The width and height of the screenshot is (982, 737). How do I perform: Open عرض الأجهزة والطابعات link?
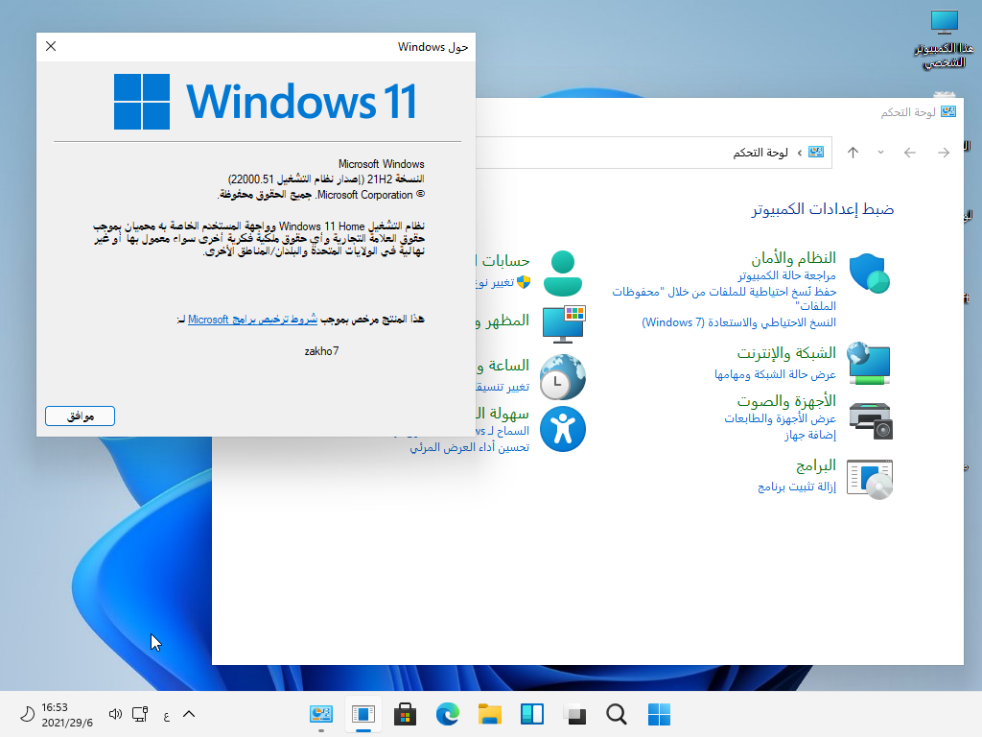coord(781,418)
